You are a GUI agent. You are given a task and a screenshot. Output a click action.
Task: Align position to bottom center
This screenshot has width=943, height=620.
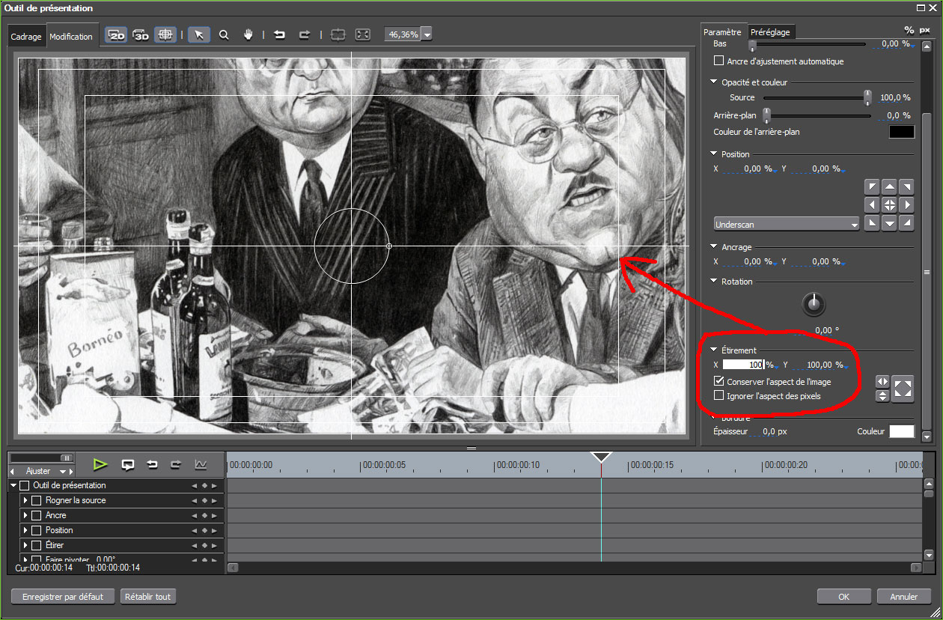[889, 222]
